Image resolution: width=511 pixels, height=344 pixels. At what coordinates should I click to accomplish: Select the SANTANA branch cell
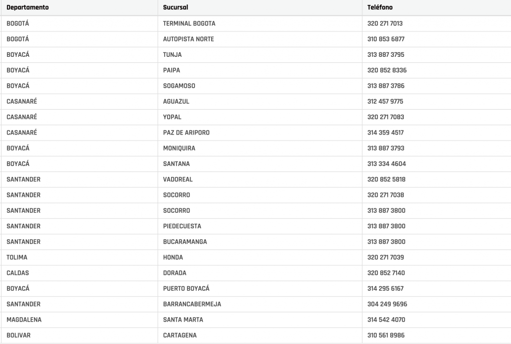(x=176, y=164)
